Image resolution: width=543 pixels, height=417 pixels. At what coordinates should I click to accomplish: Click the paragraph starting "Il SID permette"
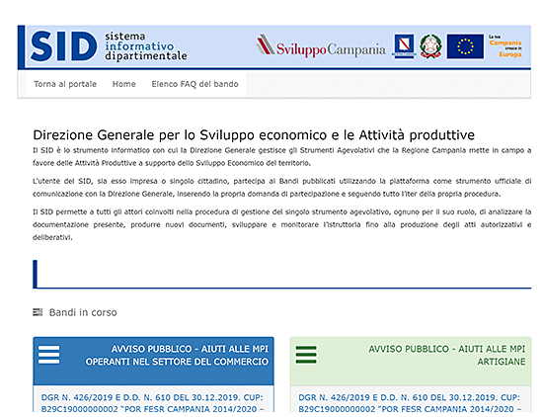(282, 224)
